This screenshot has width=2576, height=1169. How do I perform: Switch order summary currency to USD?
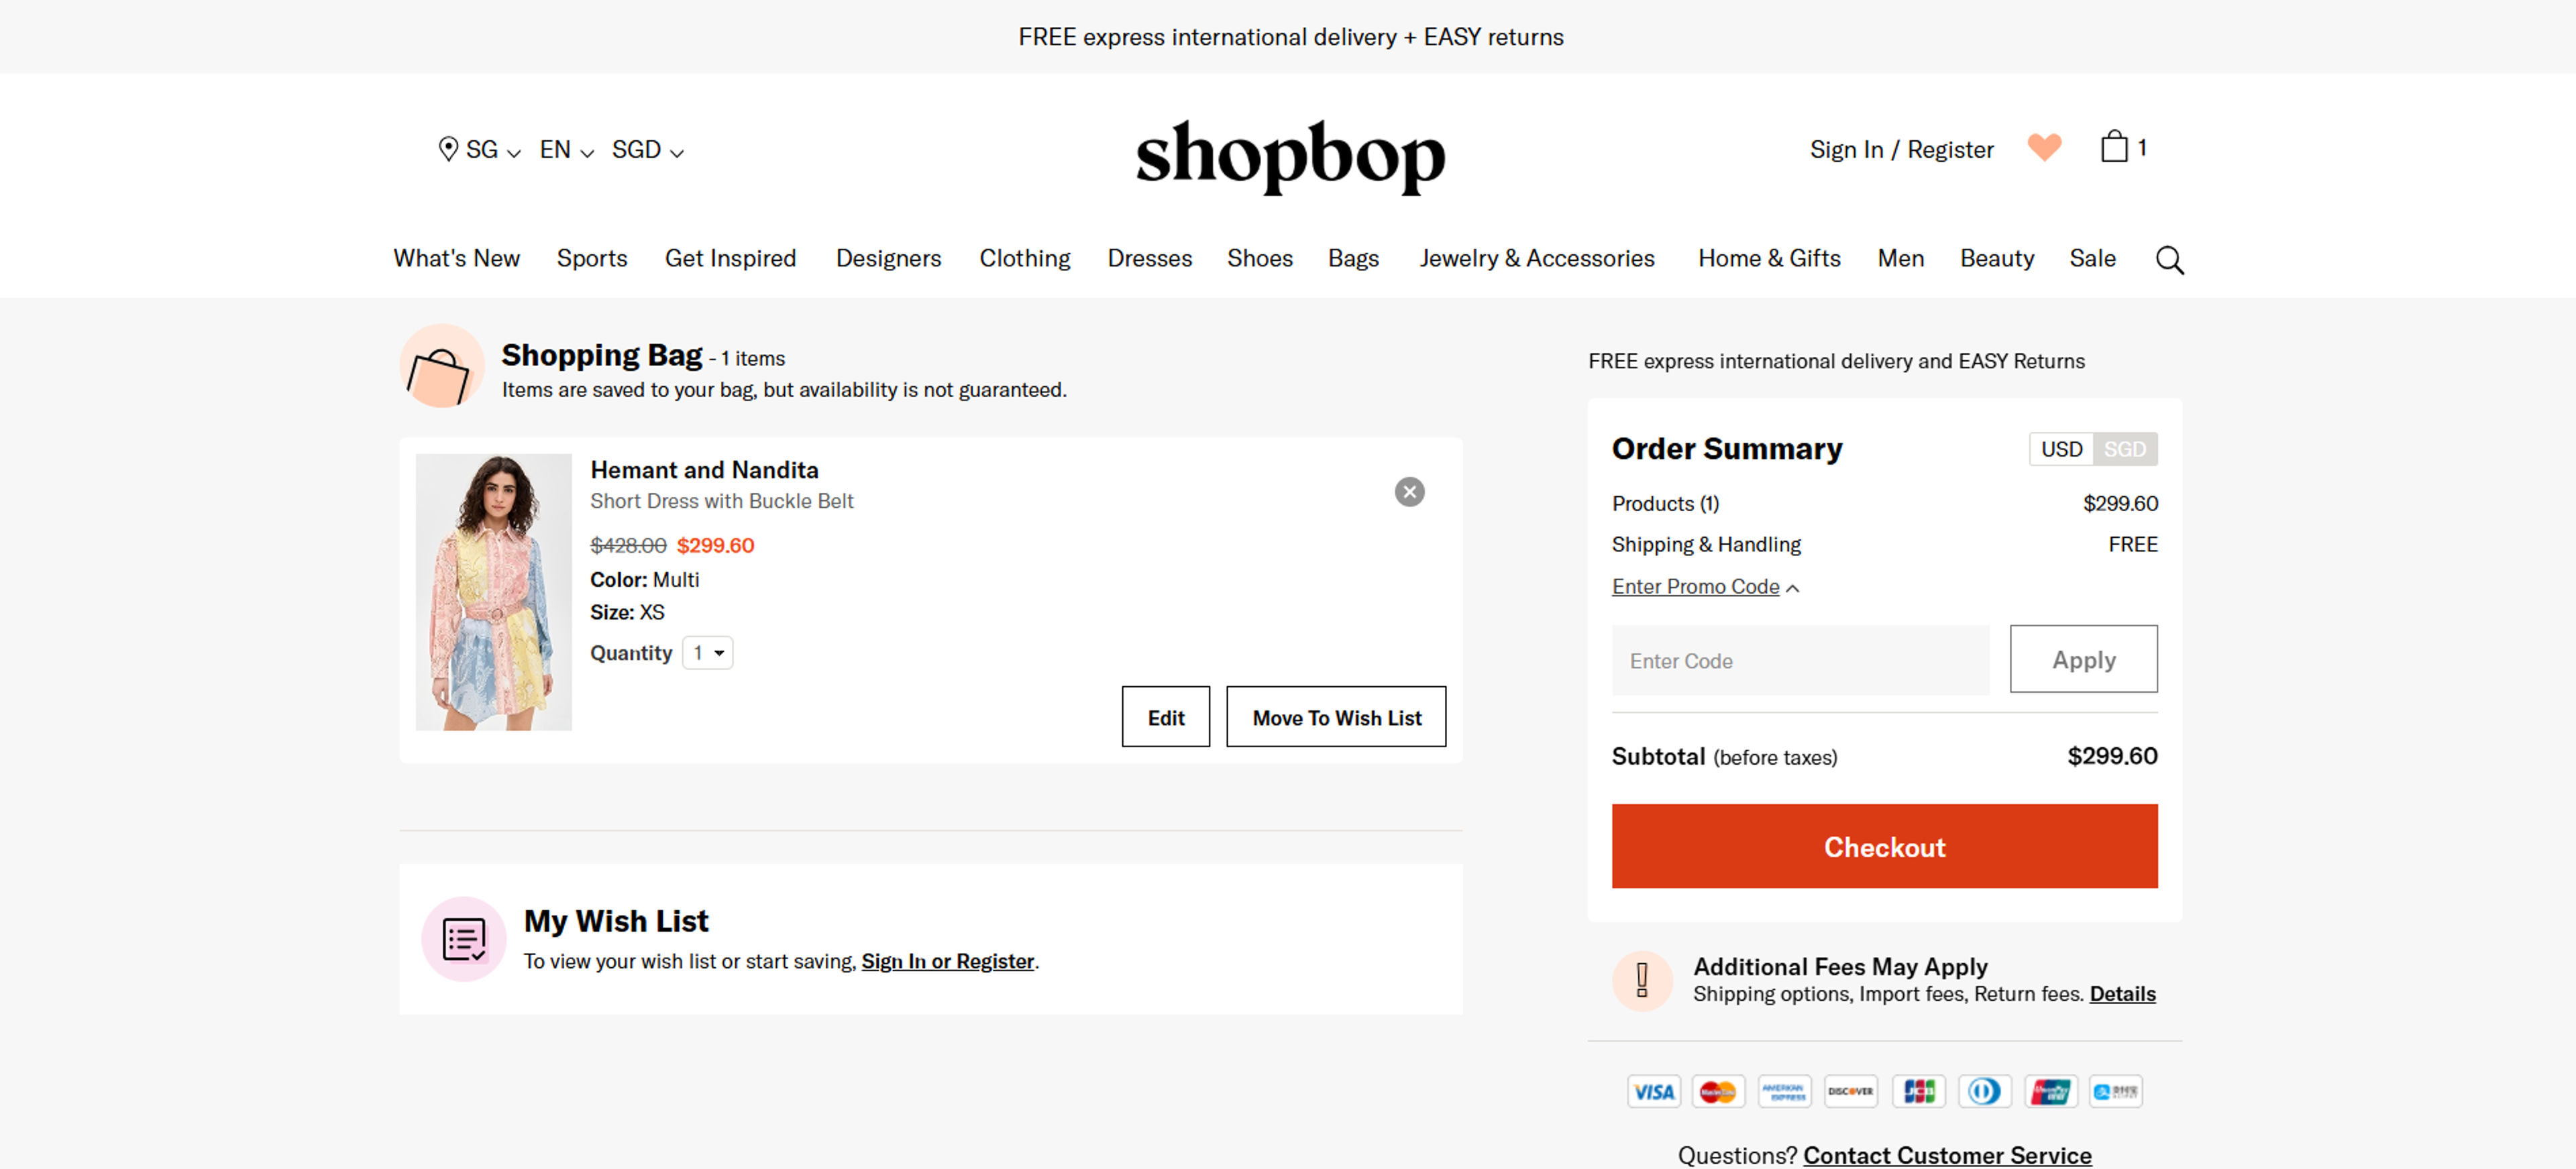tap(2061, 449)
